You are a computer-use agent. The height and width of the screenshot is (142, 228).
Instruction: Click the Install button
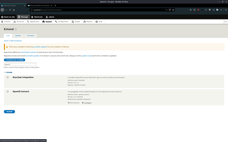click(x=10, y=112)
